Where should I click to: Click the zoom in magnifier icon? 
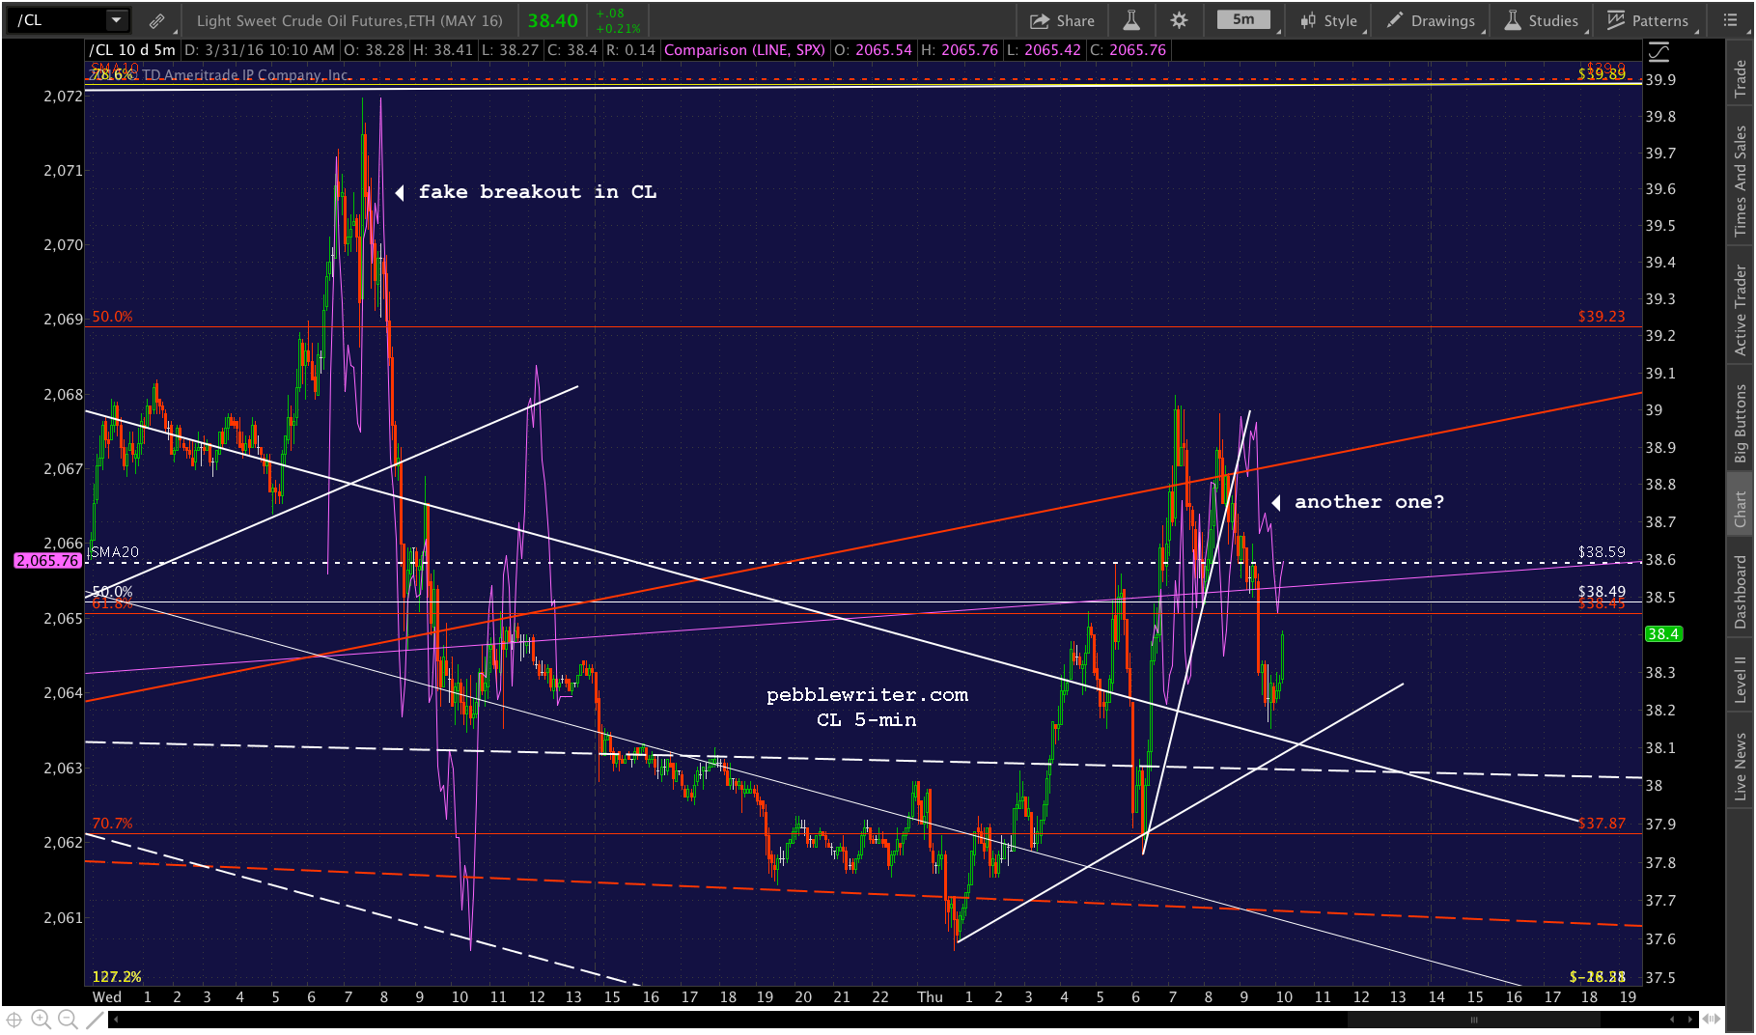click(41, 1020)
